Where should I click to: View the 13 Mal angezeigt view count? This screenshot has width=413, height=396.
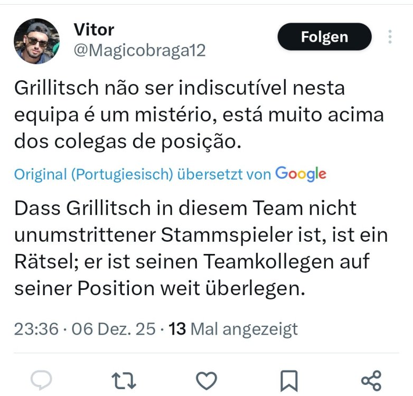pyautogui.click(x=233, y=329)
